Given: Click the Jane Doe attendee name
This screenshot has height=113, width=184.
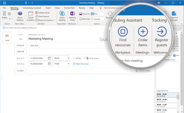Looking at the screenshot, I should point(34,45).
